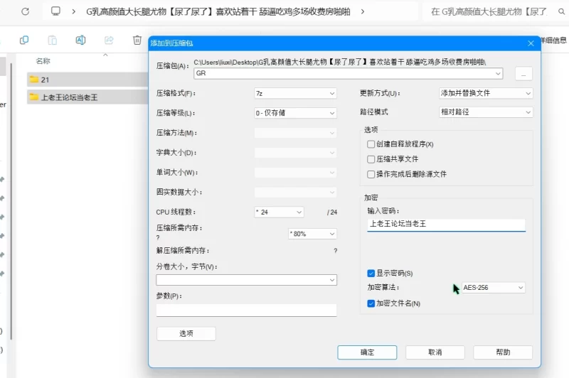This screenshot has width=569, height=378.
Task: Expand the chevron at the breadcrumb's end
Action: coord(363,11)
